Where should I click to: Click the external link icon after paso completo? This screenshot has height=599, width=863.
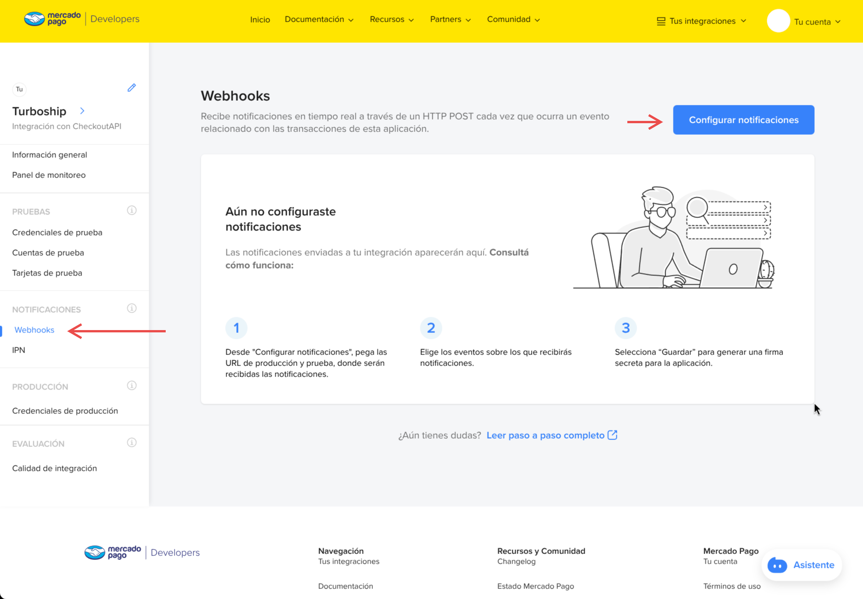point(612,435)
